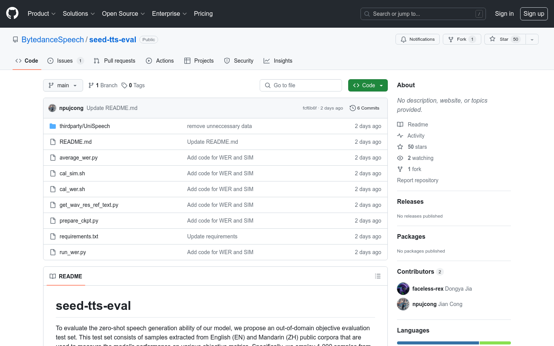Image resolution: width=554 pixels, height=346 pixels.
Task: Click the watching eye icon
Action: 400,158
